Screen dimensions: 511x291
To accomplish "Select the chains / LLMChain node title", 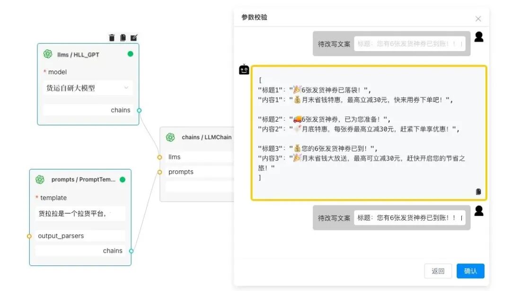I will pyautogui.click(x=207, y=137).
